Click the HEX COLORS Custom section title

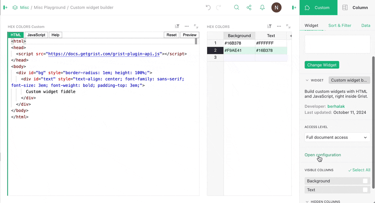pos(26,27)
